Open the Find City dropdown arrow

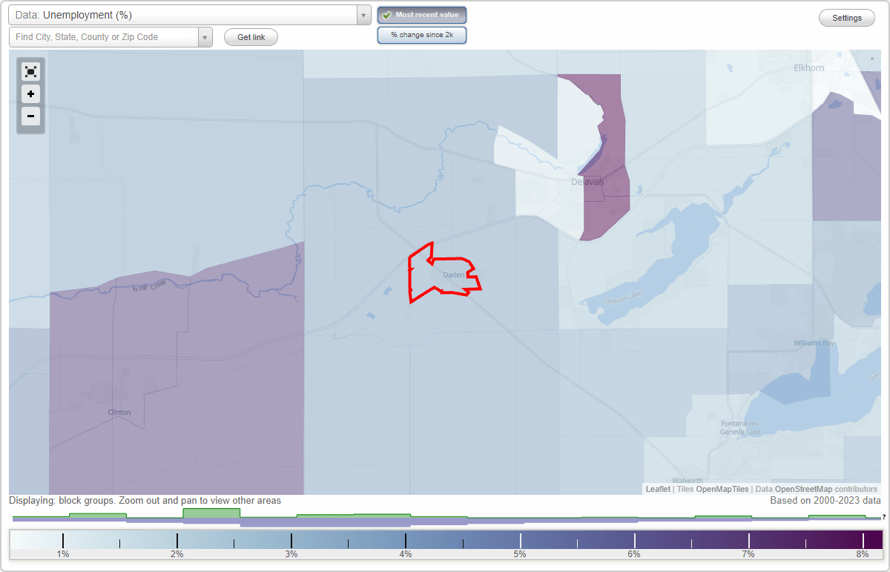point(205,36)
